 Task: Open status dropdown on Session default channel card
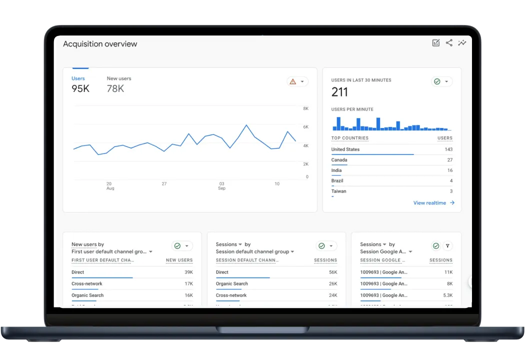pyautogui.click(x=331, y=246)
